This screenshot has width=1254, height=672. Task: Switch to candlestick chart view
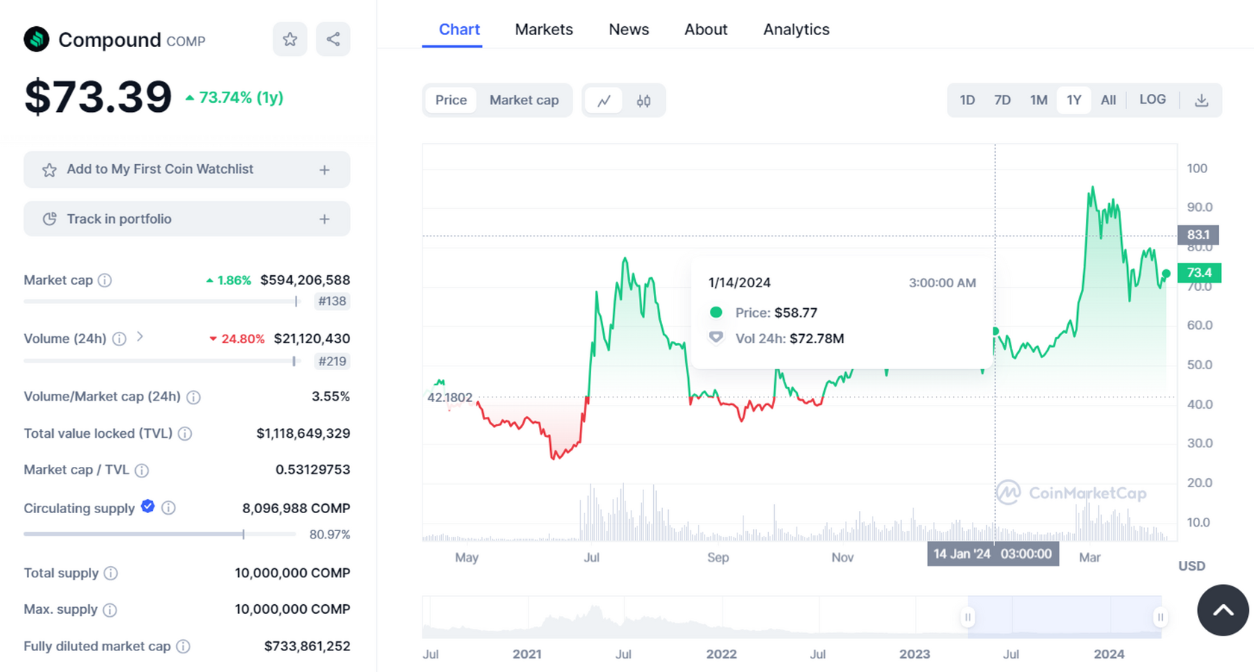click(x=643, y=100)
